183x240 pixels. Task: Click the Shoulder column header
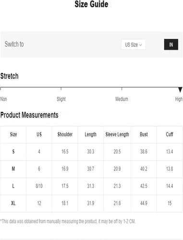click(65, 134)
